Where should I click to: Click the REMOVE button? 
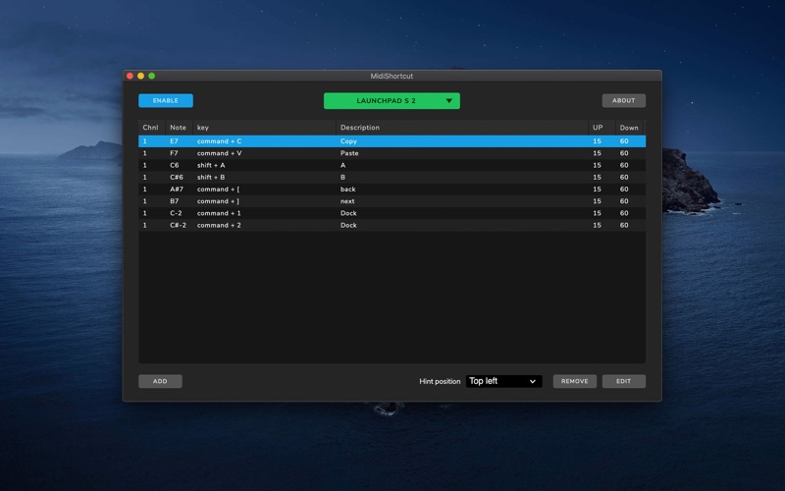[x=575, y=381]
